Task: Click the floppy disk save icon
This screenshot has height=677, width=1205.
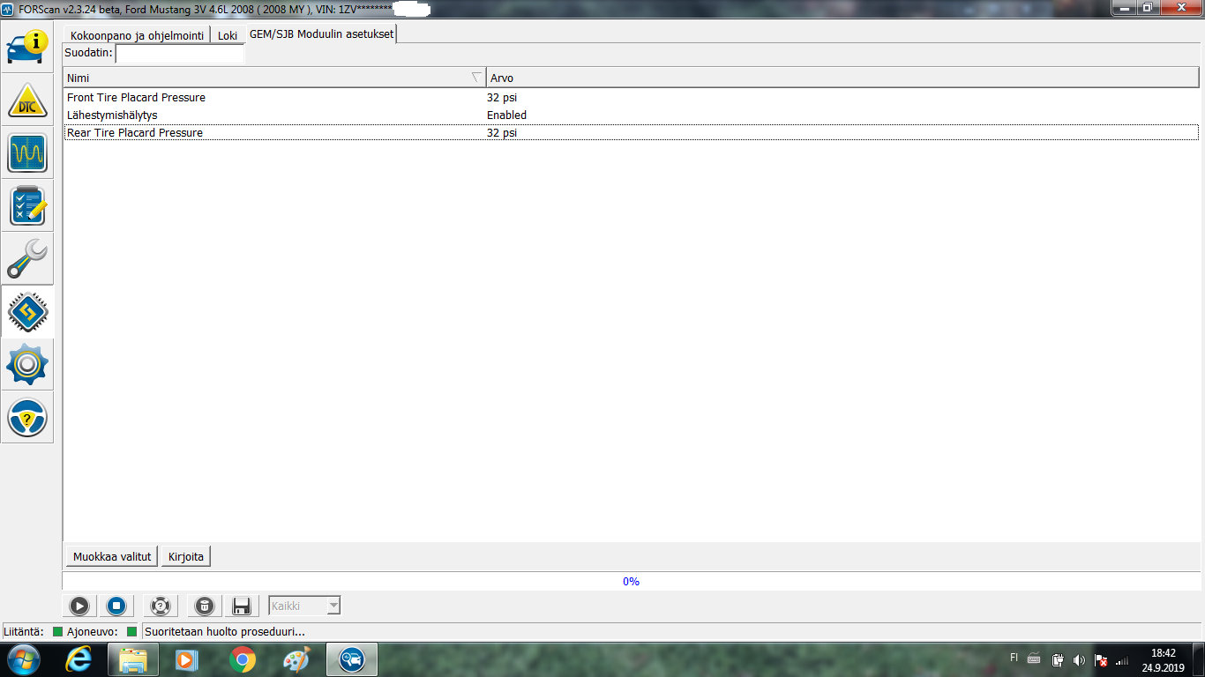Action: 241,606
